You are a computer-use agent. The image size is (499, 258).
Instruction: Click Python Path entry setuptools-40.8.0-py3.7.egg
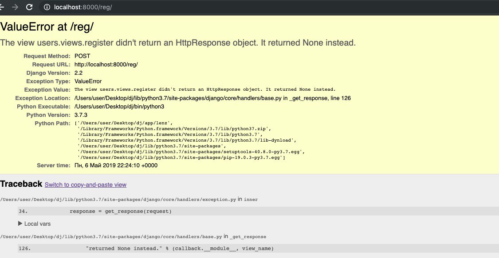point(191,152)
